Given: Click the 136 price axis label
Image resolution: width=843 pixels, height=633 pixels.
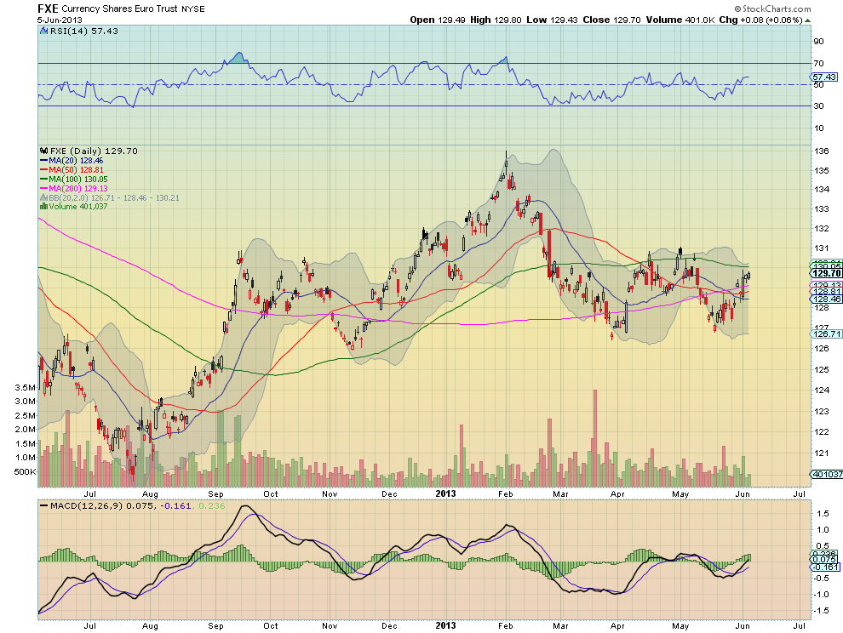Looking at the screenshot, I should tap(822, 151).
